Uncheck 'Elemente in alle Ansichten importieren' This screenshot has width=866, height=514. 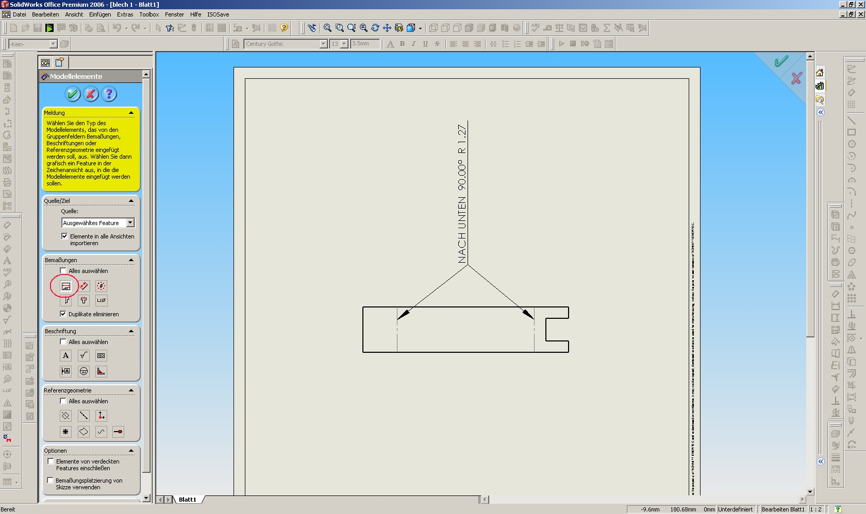pos(64,236)
